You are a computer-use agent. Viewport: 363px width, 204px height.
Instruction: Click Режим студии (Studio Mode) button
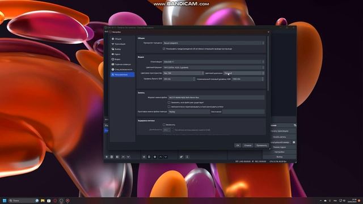280,147
